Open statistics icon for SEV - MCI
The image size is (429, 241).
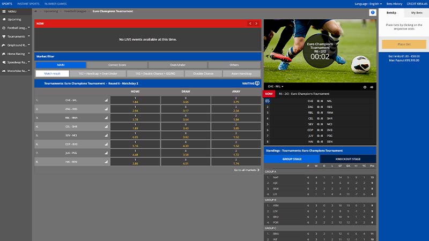coord(106,135)
